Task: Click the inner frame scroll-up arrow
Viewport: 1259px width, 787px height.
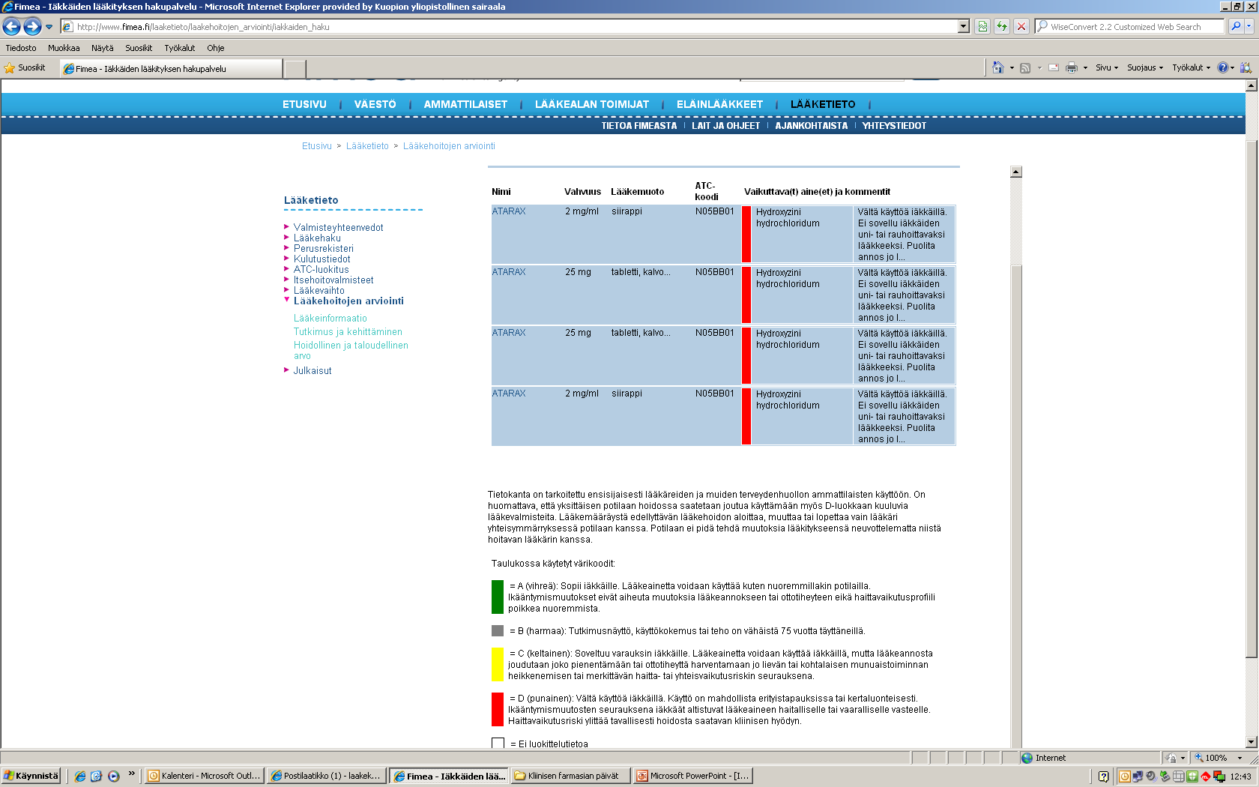Action: click(x=1016, y=172)
